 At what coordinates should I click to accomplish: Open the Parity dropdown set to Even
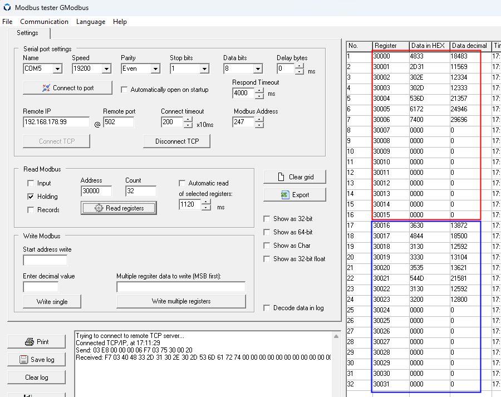point(155,69)
